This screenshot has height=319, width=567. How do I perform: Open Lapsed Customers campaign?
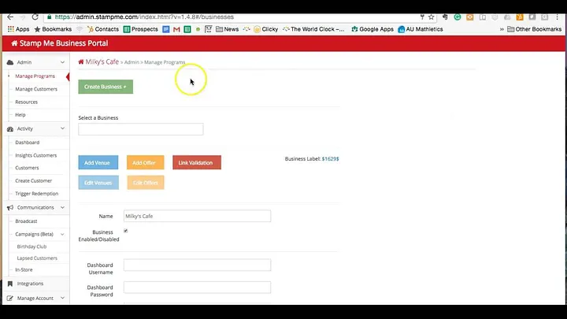pyautogui.click(x=37, y=258)
